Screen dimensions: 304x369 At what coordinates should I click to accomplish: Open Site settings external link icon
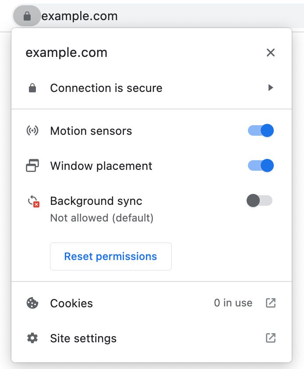pos(271,338)
